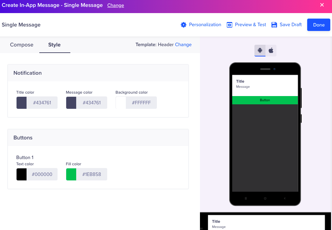Click the Save Draft floppy disk icon
This screenshot has width=332, height=230.
(x=274, y=25)
